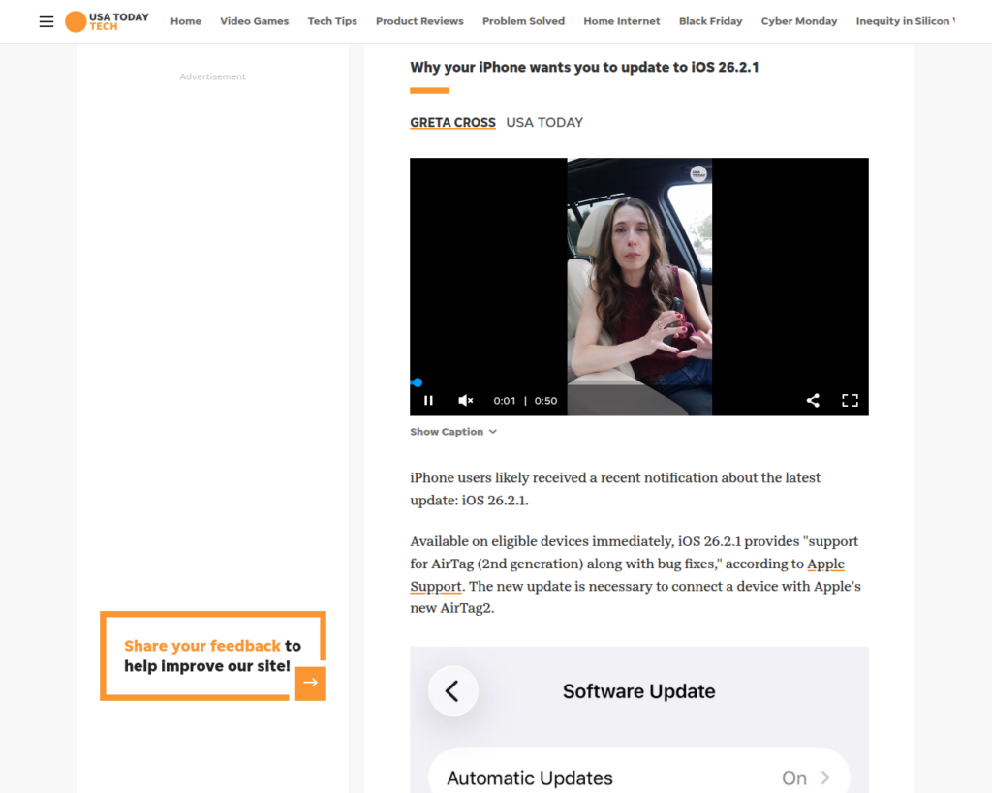Tap the back chevron in Software Update
This screenshot has height=793, width=992.
tap(452, 690)
